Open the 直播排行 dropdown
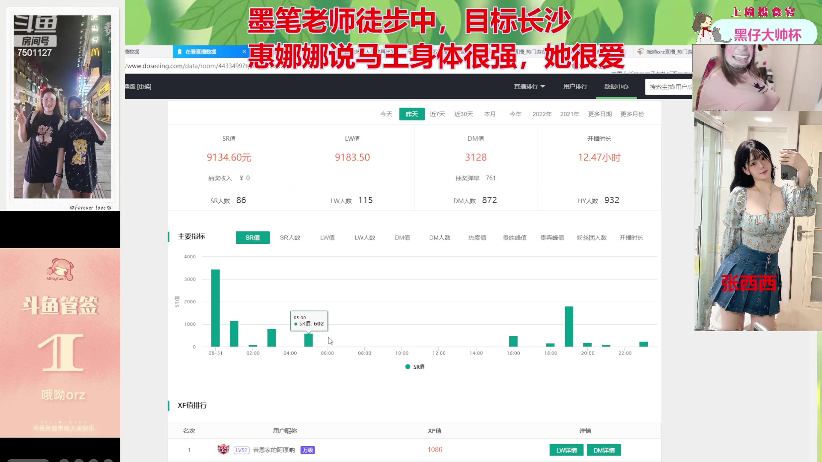The width and height of the screenshot is (822, 462). [530, 86]
